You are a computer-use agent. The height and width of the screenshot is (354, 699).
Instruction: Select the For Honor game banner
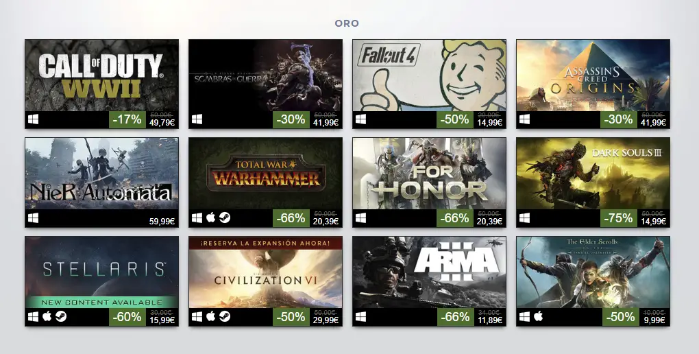(429, 174)
